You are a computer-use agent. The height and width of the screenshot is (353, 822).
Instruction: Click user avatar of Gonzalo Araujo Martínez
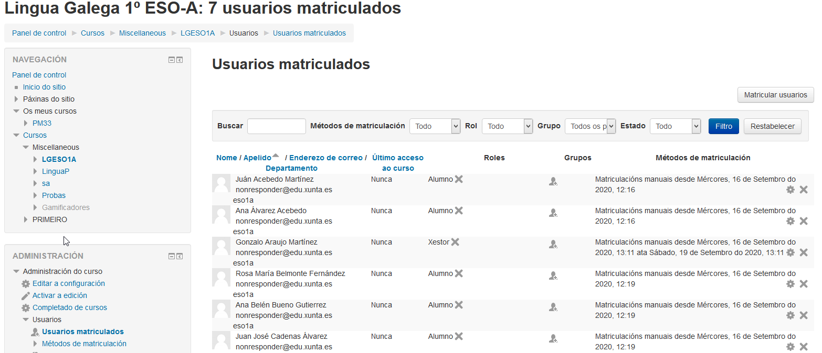(221, 246)
